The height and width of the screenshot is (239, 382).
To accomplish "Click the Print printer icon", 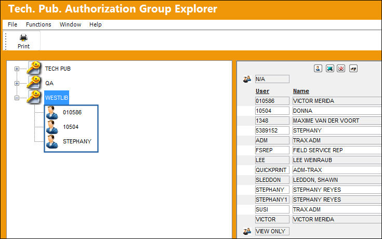I will (x=23, y=38).
